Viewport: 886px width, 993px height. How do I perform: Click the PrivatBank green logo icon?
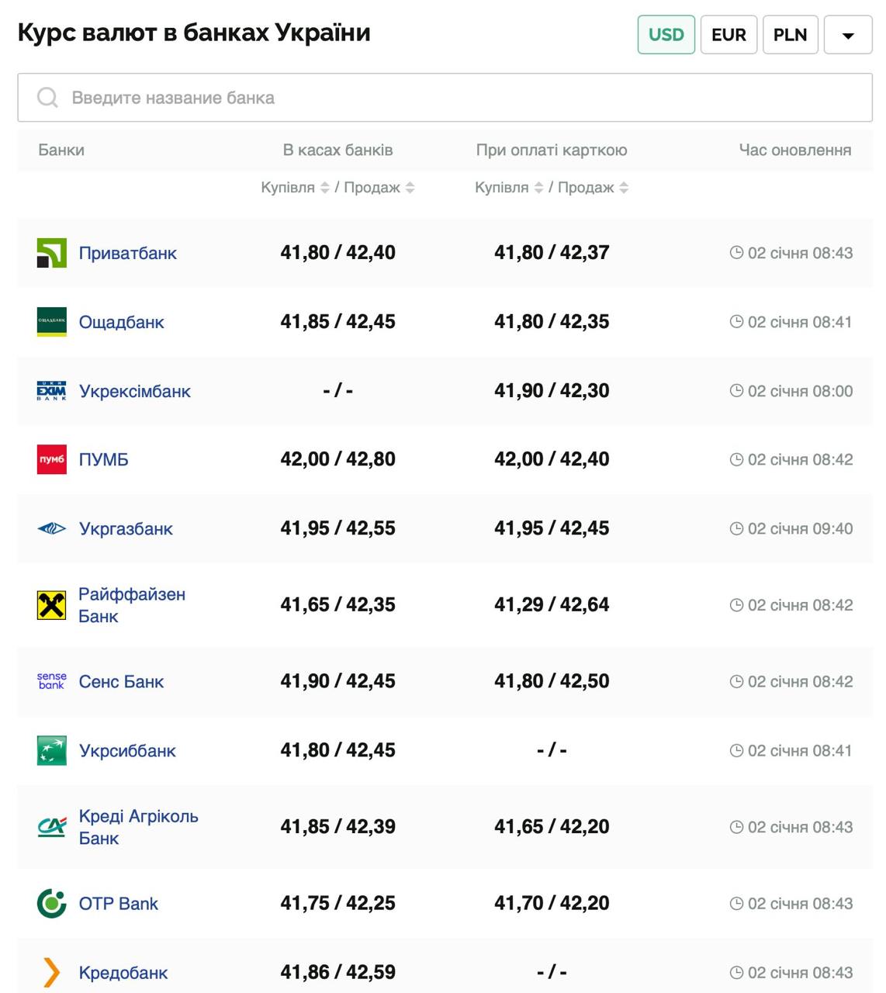52,253
